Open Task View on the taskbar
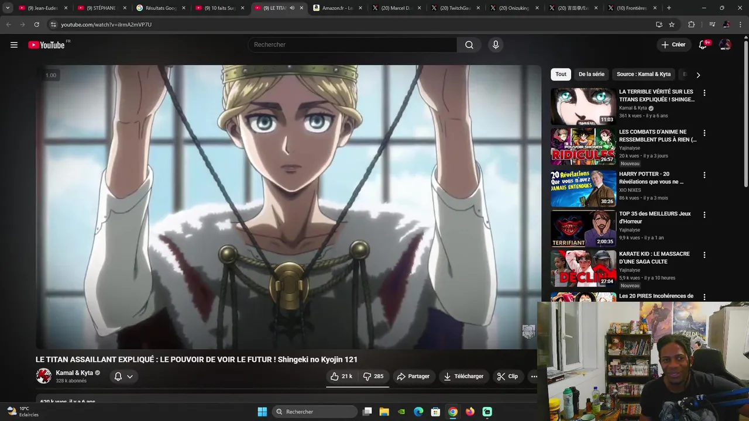This screenshot has width=749, height=421. click(x=367, y=412)
